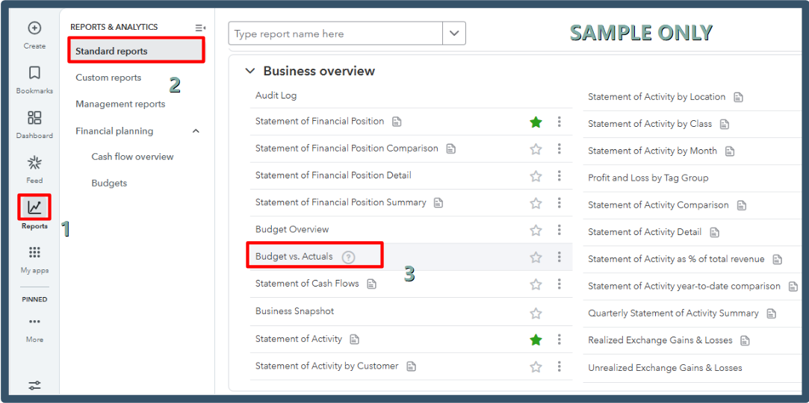
Task: Go to the Dashboard icon
Action: click(34, 118)
